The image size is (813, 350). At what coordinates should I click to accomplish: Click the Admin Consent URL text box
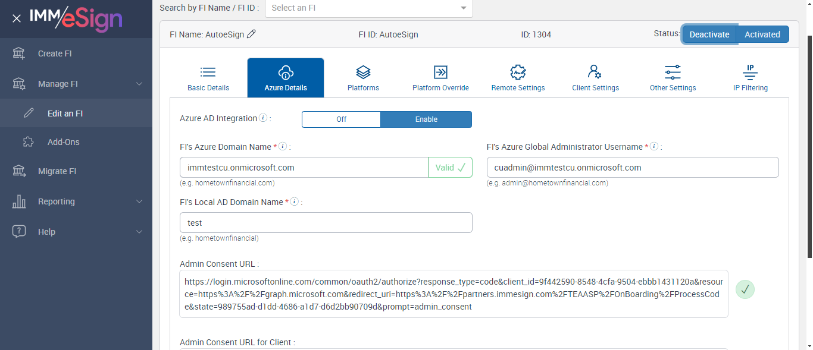click(x=454, y=294)
